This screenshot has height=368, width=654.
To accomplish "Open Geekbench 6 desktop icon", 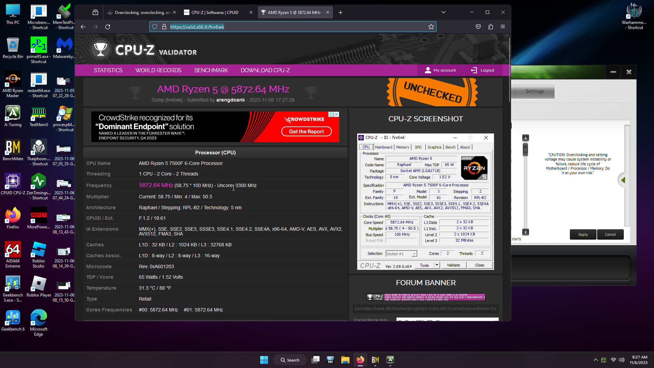I will [13, 320].
